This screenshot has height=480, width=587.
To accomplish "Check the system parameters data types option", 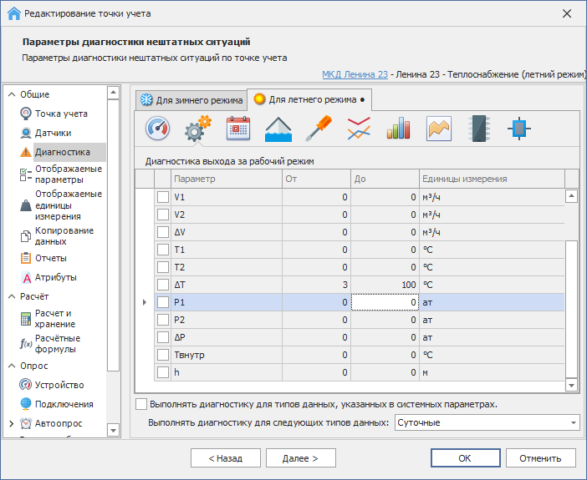I will tap(140, 404).
